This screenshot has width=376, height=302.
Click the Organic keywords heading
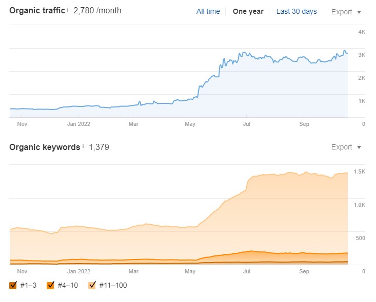click(x=44, y=147)
